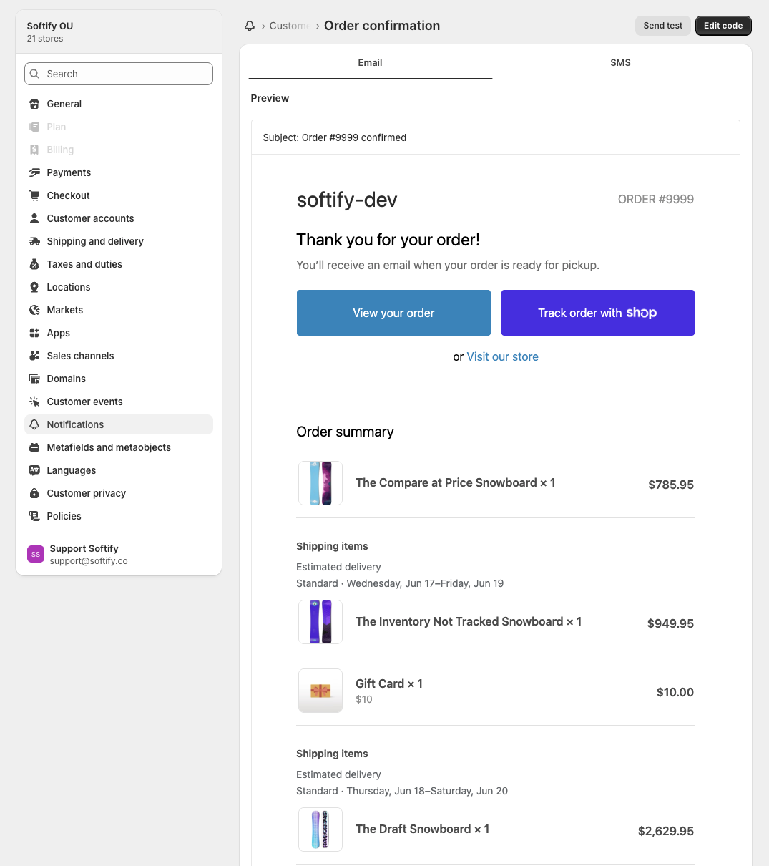Click the Customer events cursor icon

click(x=34, y=402)
